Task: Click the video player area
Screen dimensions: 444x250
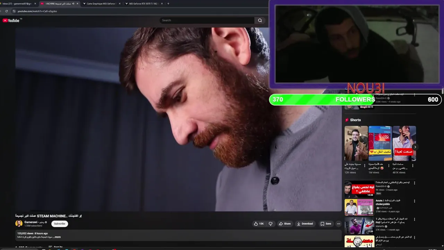Action: (x=179, y=119)
